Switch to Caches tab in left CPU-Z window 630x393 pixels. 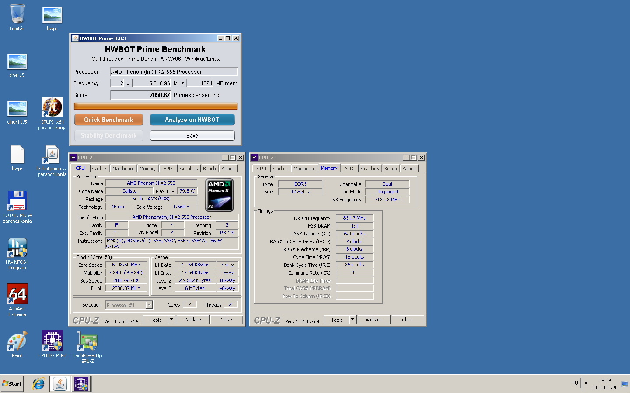pos(100,169)
